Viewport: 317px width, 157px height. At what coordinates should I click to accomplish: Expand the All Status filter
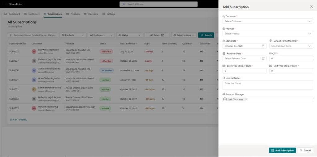click(130, 35)
